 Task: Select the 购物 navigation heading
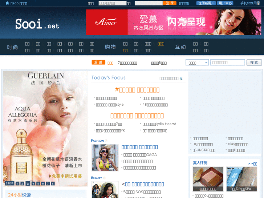(110, 47)
